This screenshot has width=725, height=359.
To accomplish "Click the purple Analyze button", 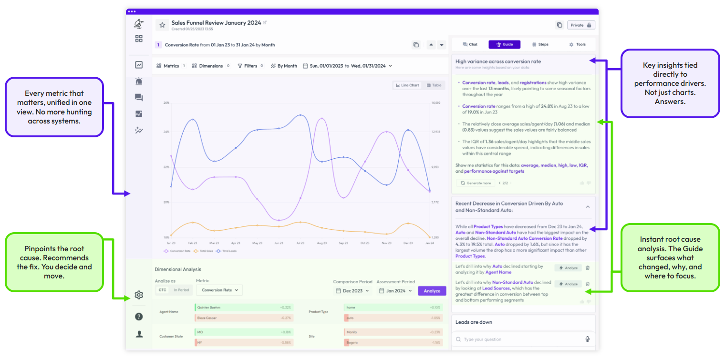I will [x=432, y=291].
